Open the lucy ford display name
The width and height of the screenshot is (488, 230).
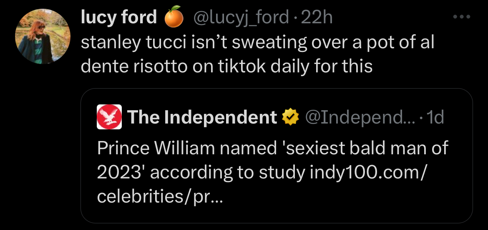pyautogui.click(x=119, y=17)
